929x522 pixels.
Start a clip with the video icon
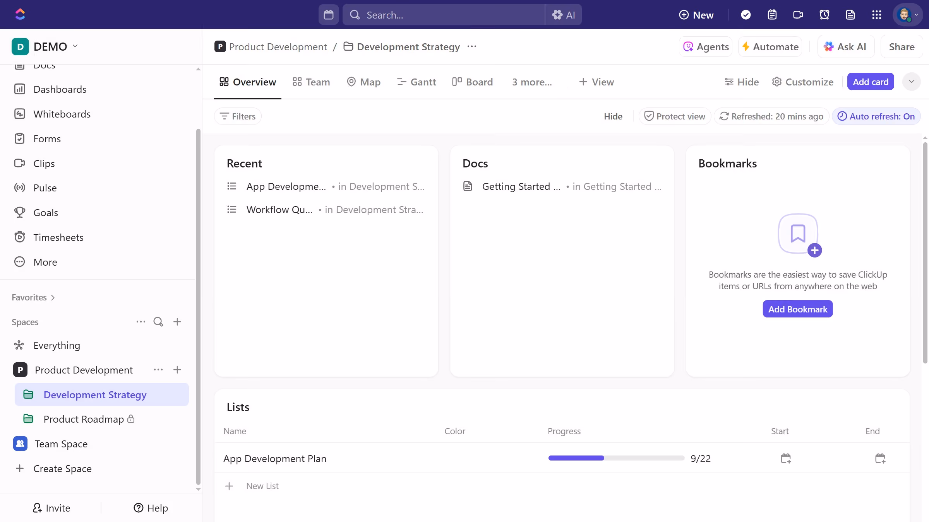click(x=798, y=15)
